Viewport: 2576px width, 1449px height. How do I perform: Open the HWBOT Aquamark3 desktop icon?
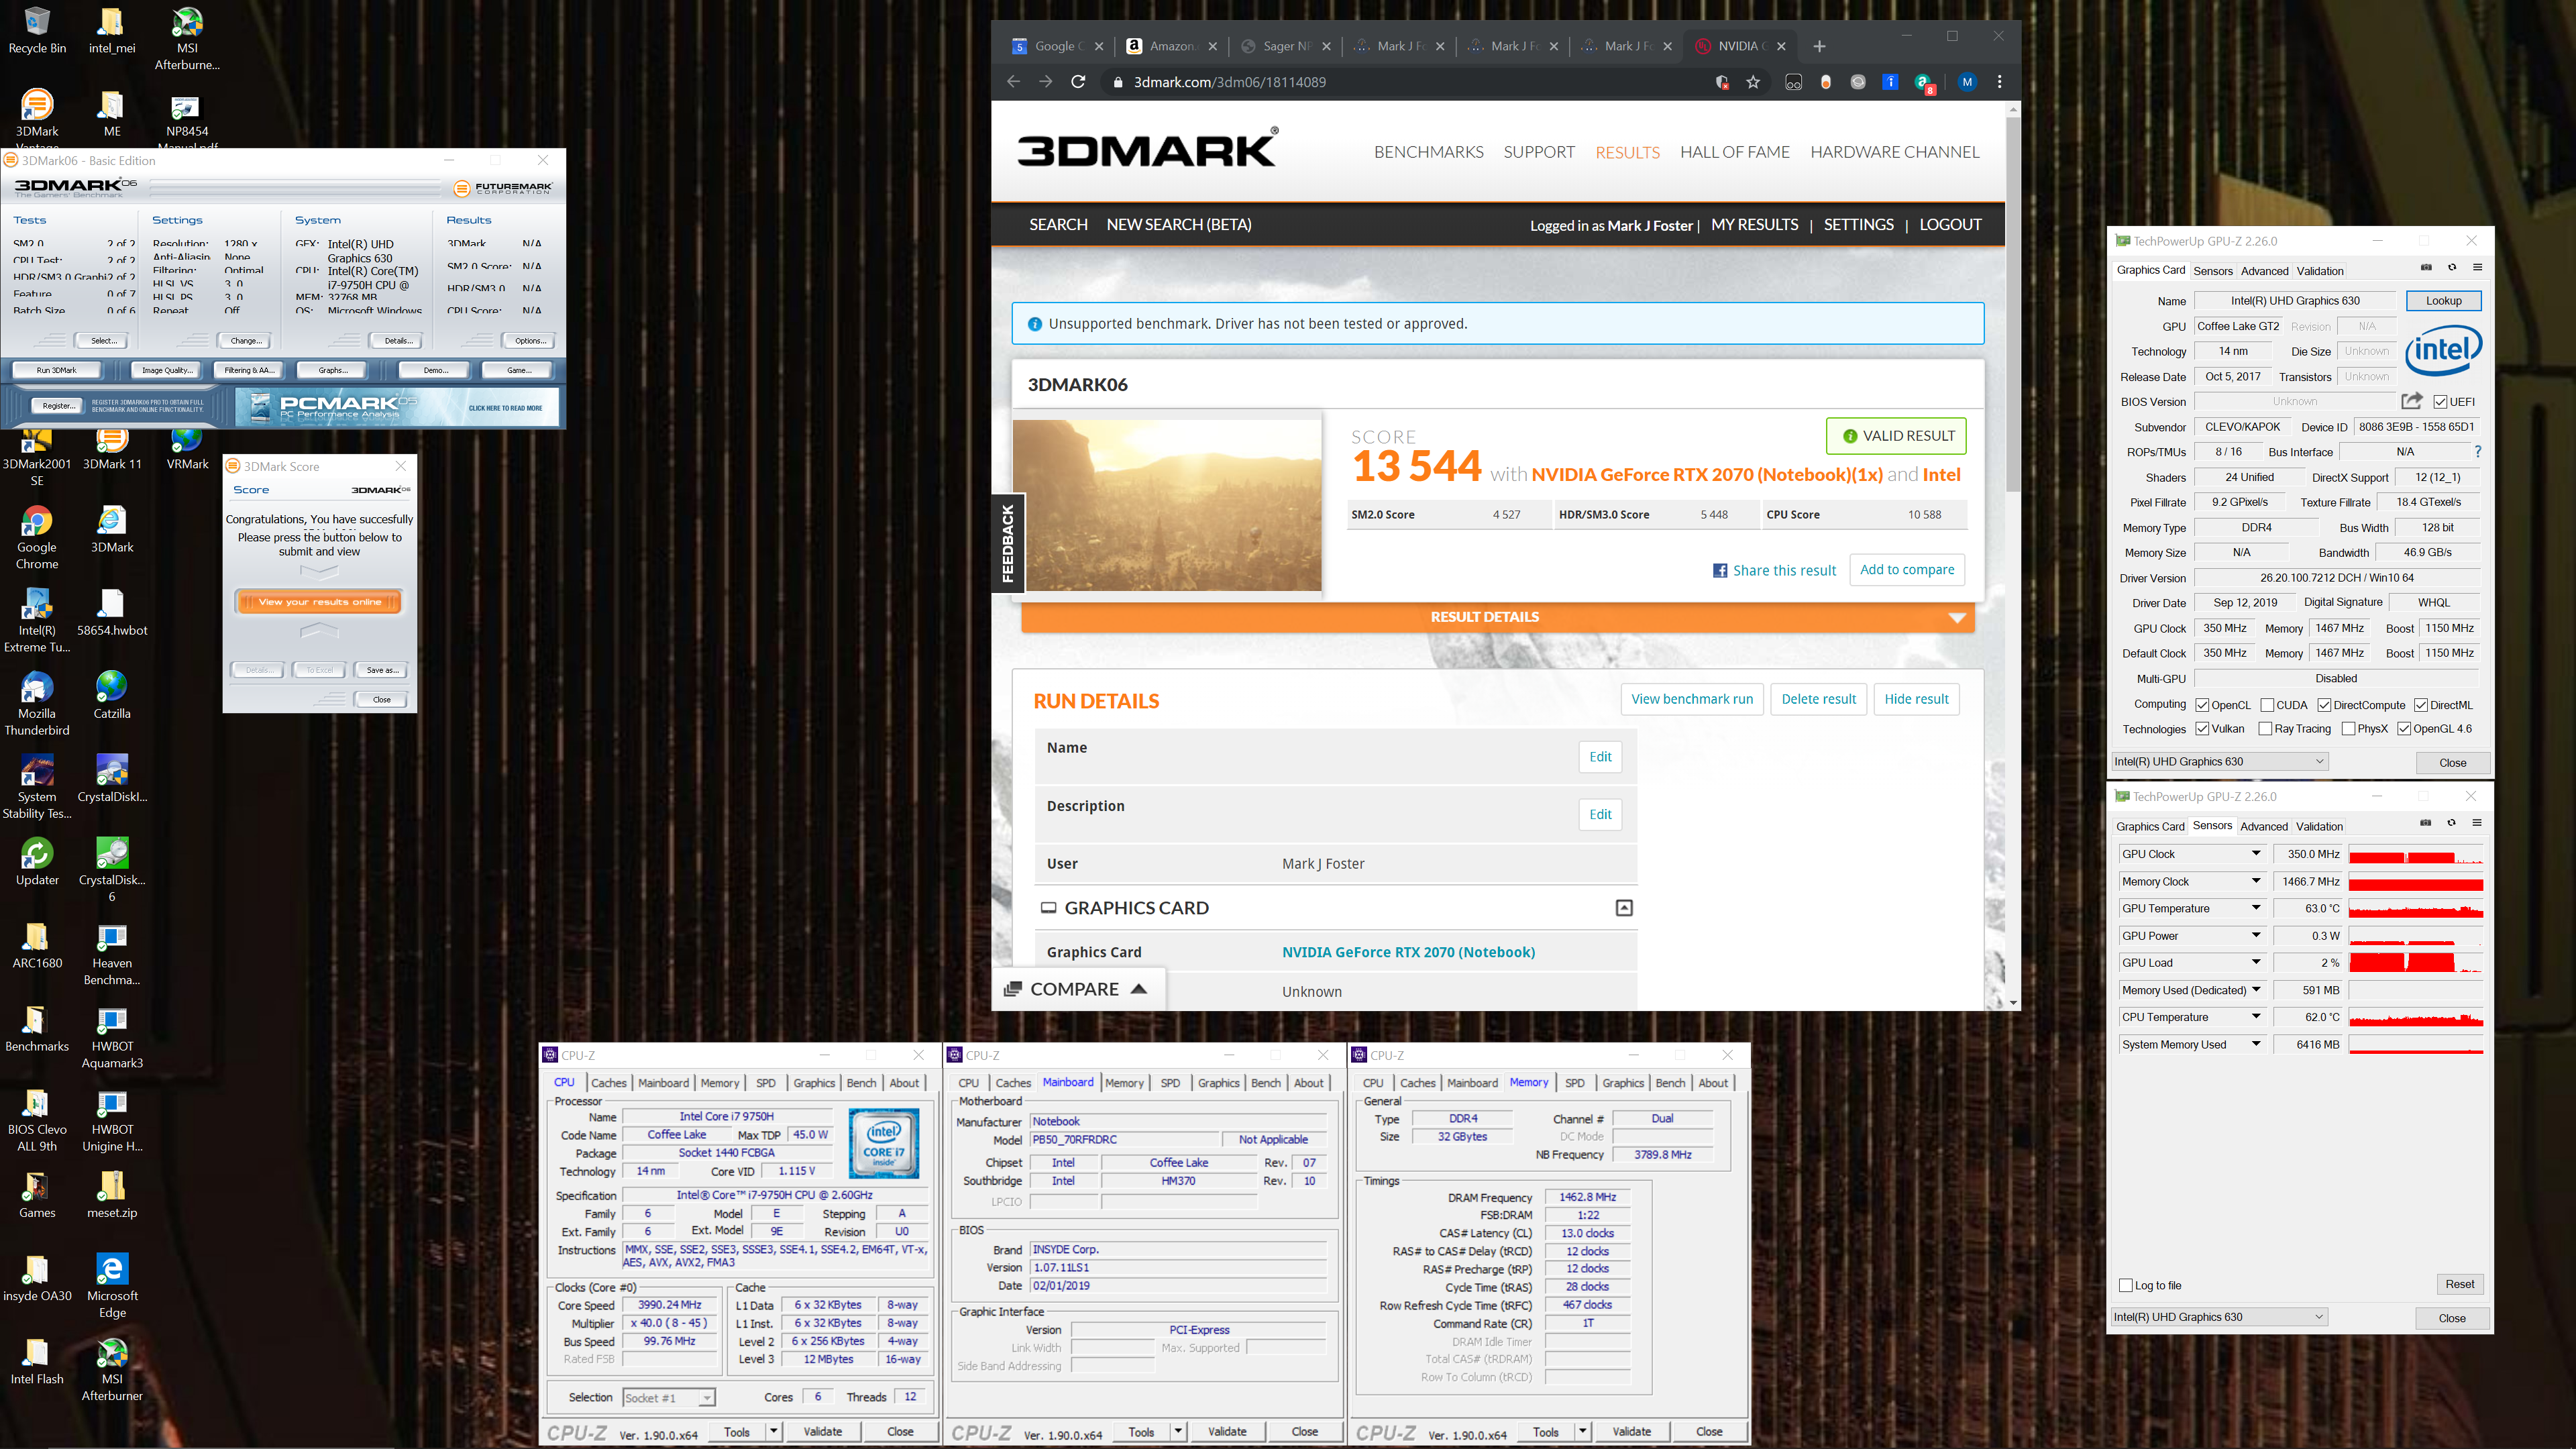(112, 1037)
